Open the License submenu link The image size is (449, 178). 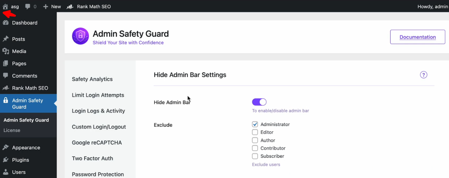click(12, 130)
